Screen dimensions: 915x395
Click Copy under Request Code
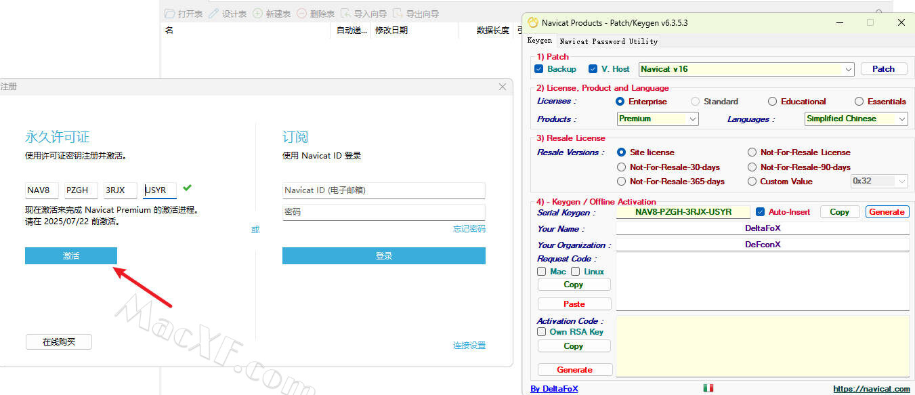pyautogui.click(x=574, y=285)
